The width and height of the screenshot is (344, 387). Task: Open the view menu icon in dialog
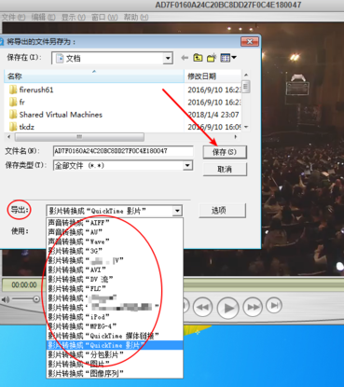click(228, 58)
